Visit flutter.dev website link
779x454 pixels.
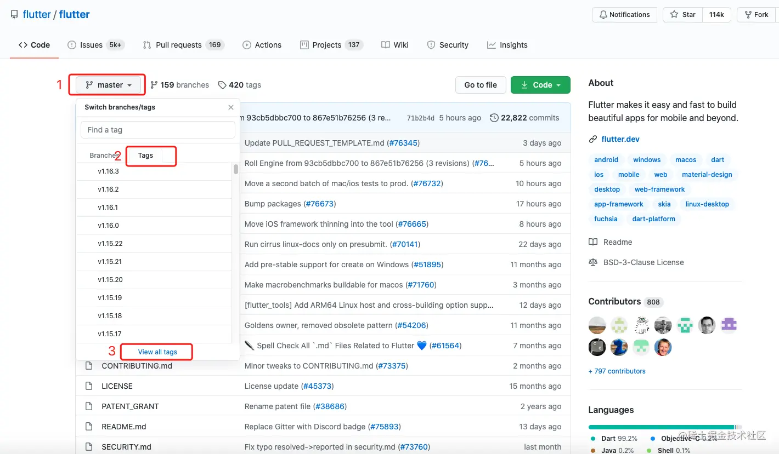[620, 139]
